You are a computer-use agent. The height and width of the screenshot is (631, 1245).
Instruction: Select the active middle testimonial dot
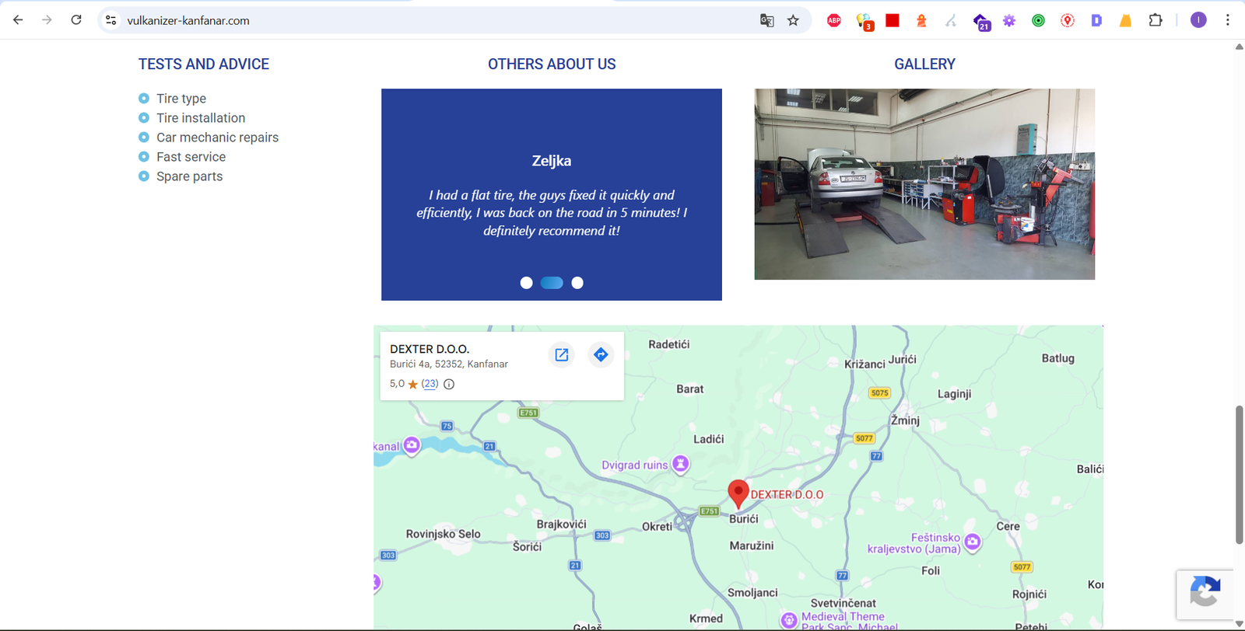pos(552,283)
